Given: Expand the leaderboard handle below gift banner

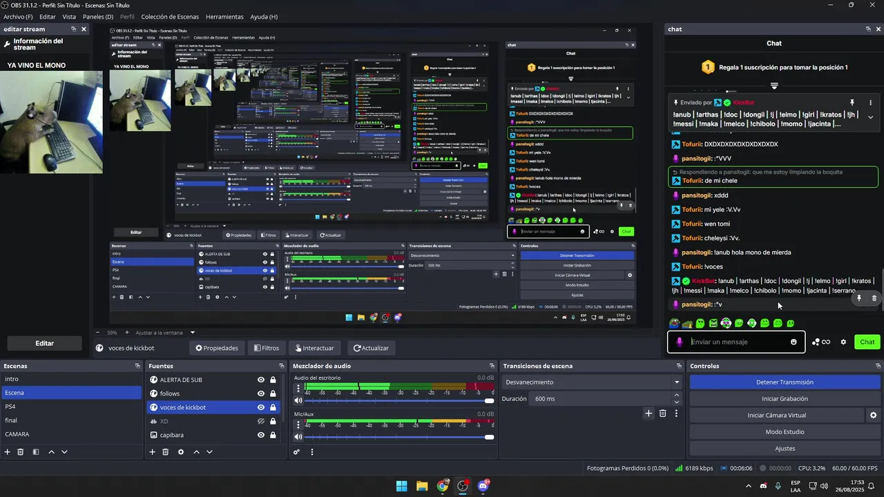Looking at the screenshot, I should [774, 86].
